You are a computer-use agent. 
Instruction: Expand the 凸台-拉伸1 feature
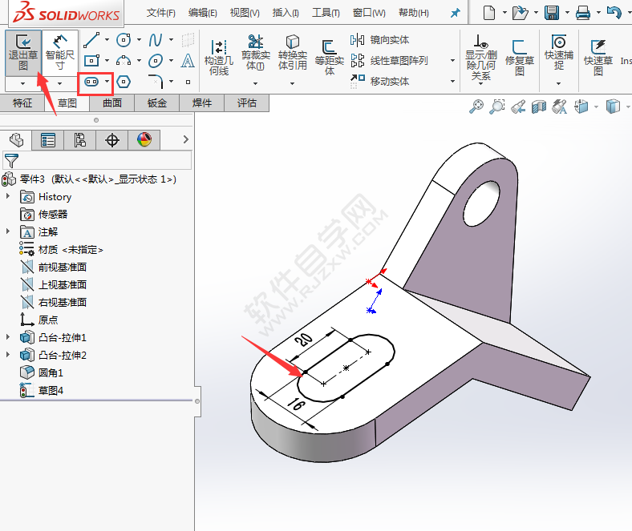8,336
